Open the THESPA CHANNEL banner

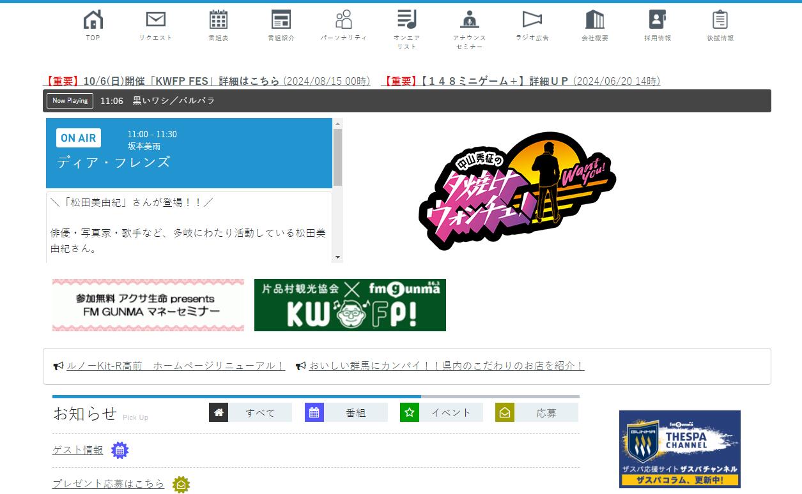680,449
